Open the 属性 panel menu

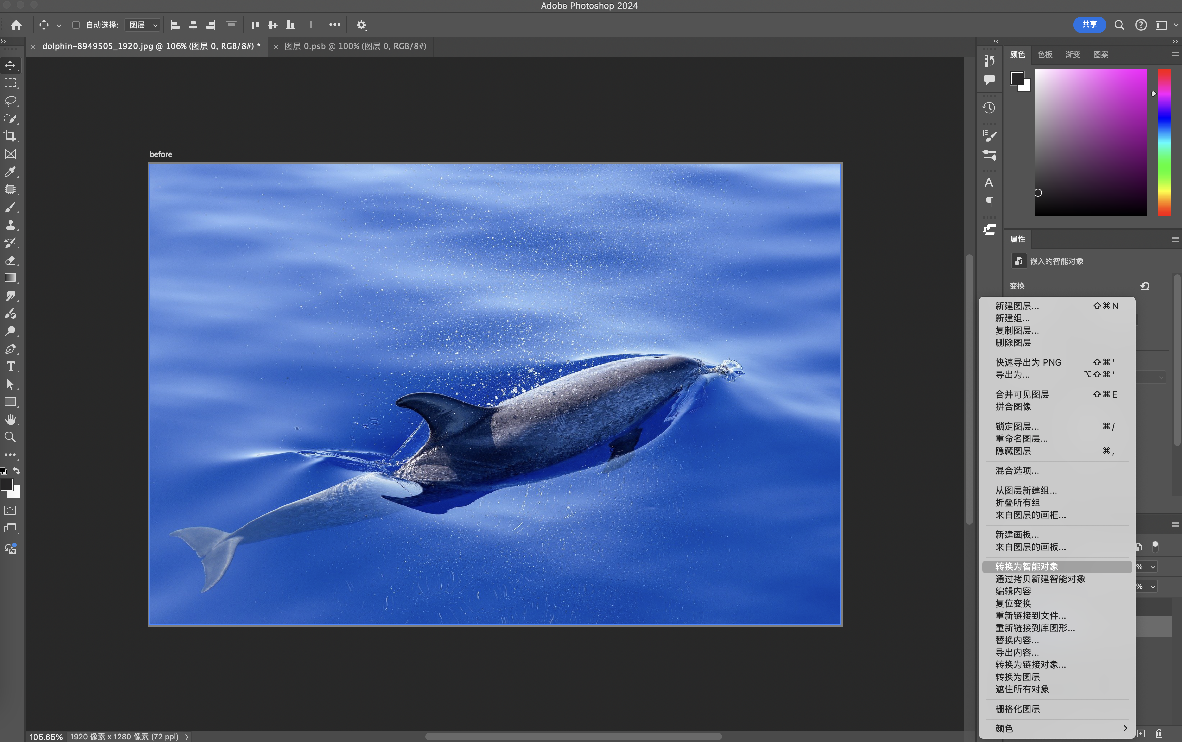coord(1175,239)
